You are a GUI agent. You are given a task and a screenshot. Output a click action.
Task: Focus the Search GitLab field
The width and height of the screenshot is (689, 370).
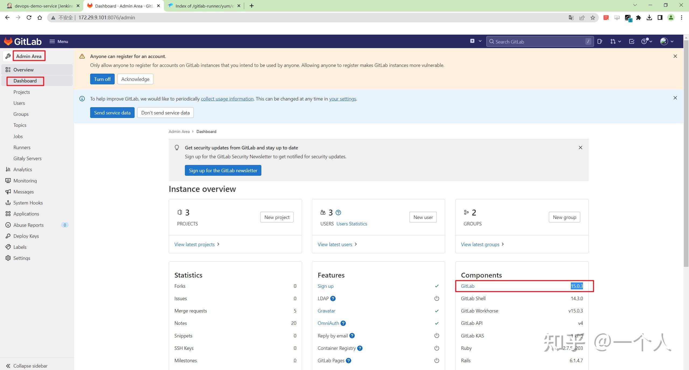click(540, 42)
